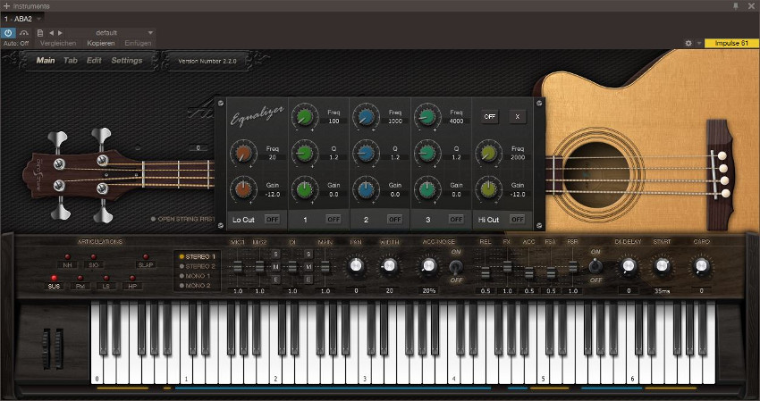Open dropdown arrow next to gear icon
The image size is (760, 401).
click(699, 43)
